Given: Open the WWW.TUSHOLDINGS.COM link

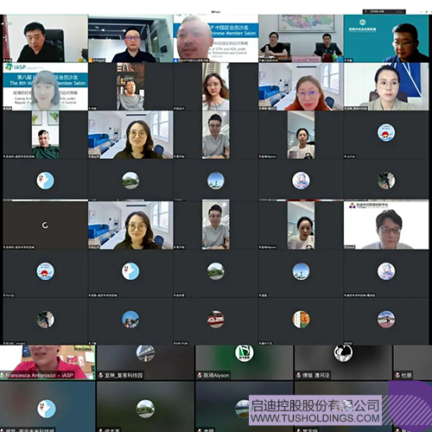Looking at the screenshot, I should (315, 418).
